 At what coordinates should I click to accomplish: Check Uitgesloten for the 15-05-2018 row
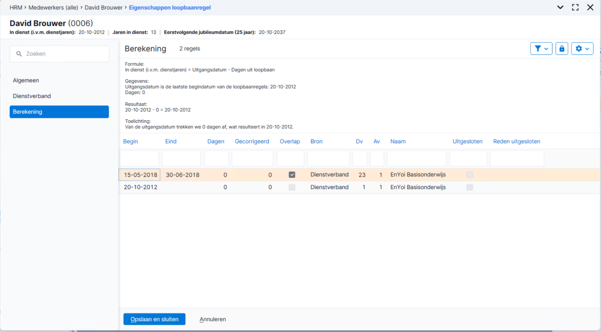click(x=469, y=175)
